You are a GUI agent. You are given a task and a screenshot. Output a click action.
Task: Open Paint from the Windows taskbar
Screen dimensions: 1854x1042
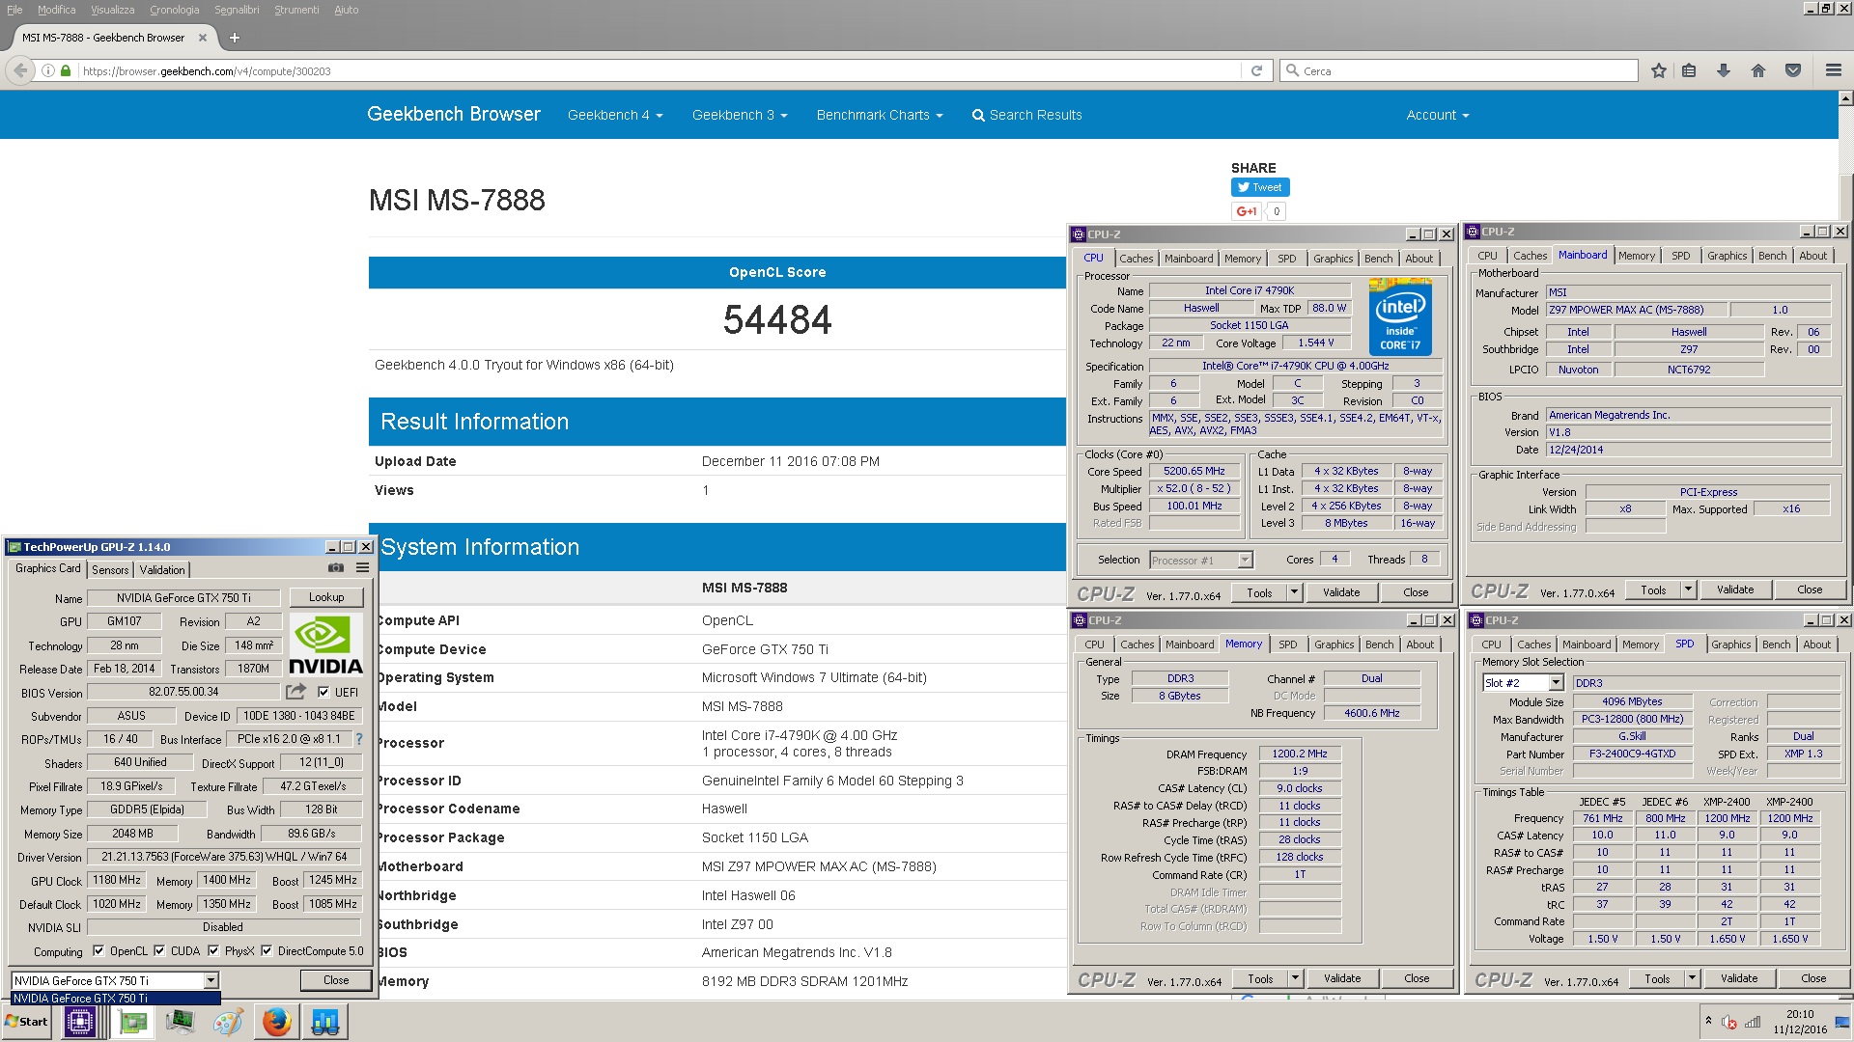click(x=228, y=1021)
